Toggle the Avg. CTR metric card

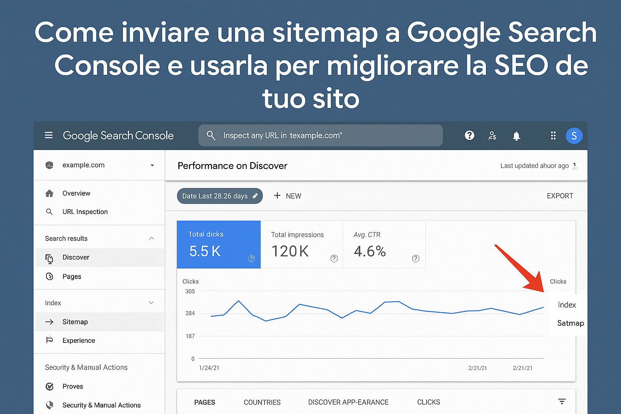click(x=384, y=244)
